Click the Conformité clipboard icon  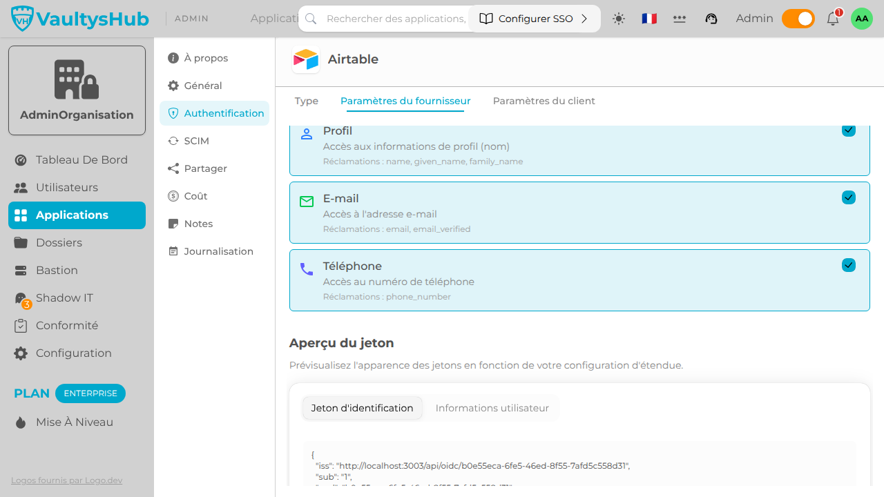21,326
